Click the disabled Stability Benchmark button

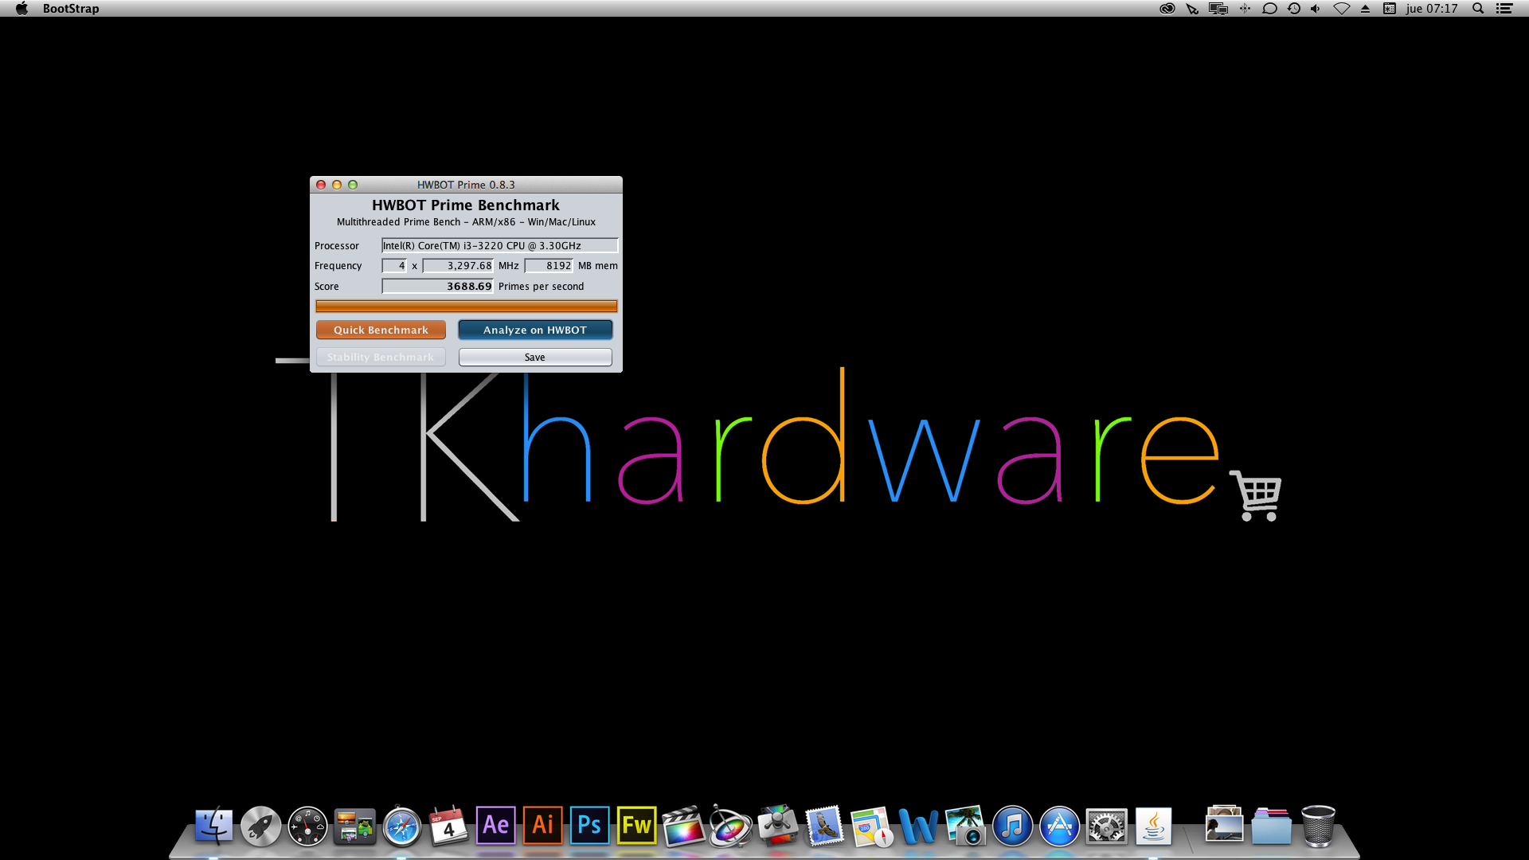click(381, 357)
